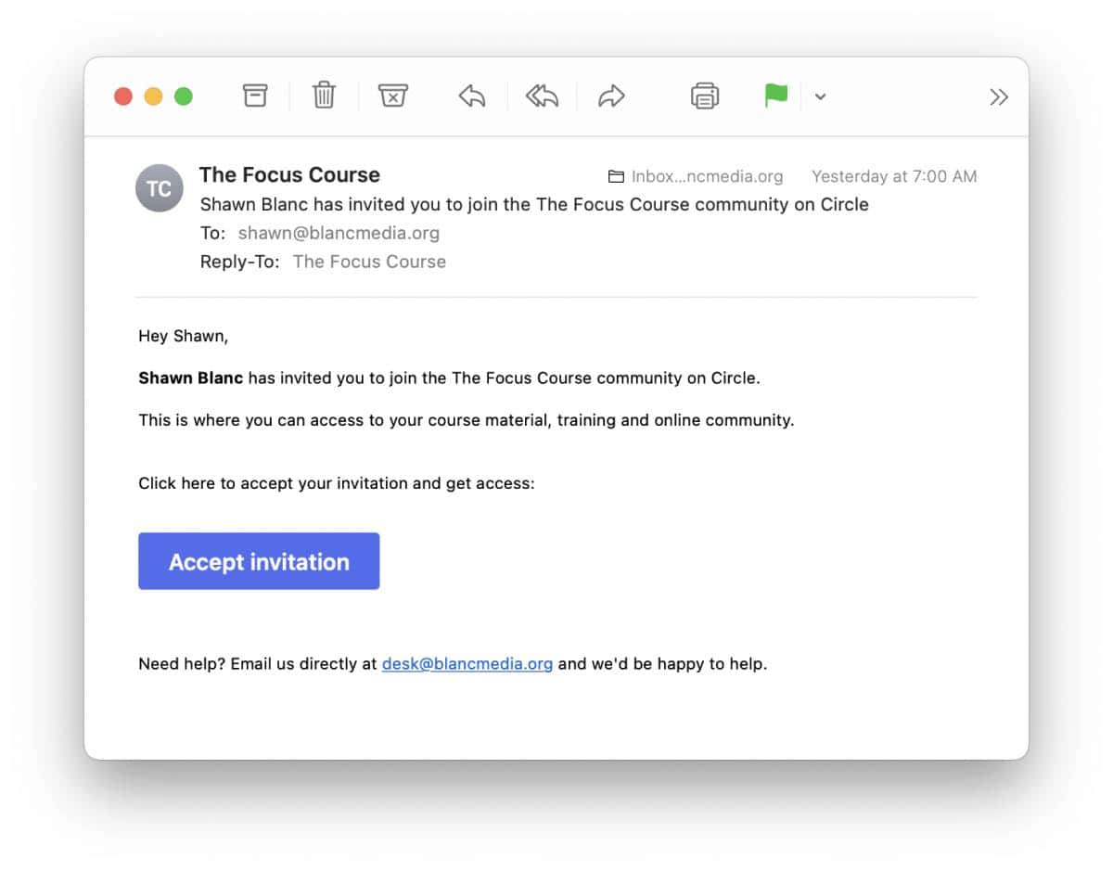Viewport: 1113px width, 871px height.
Task: Reply to the sender with the Reply arrow
Action: 472,96
